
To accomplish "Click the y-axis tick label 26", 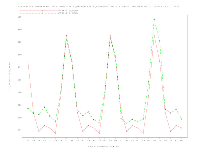I will 19,42.
